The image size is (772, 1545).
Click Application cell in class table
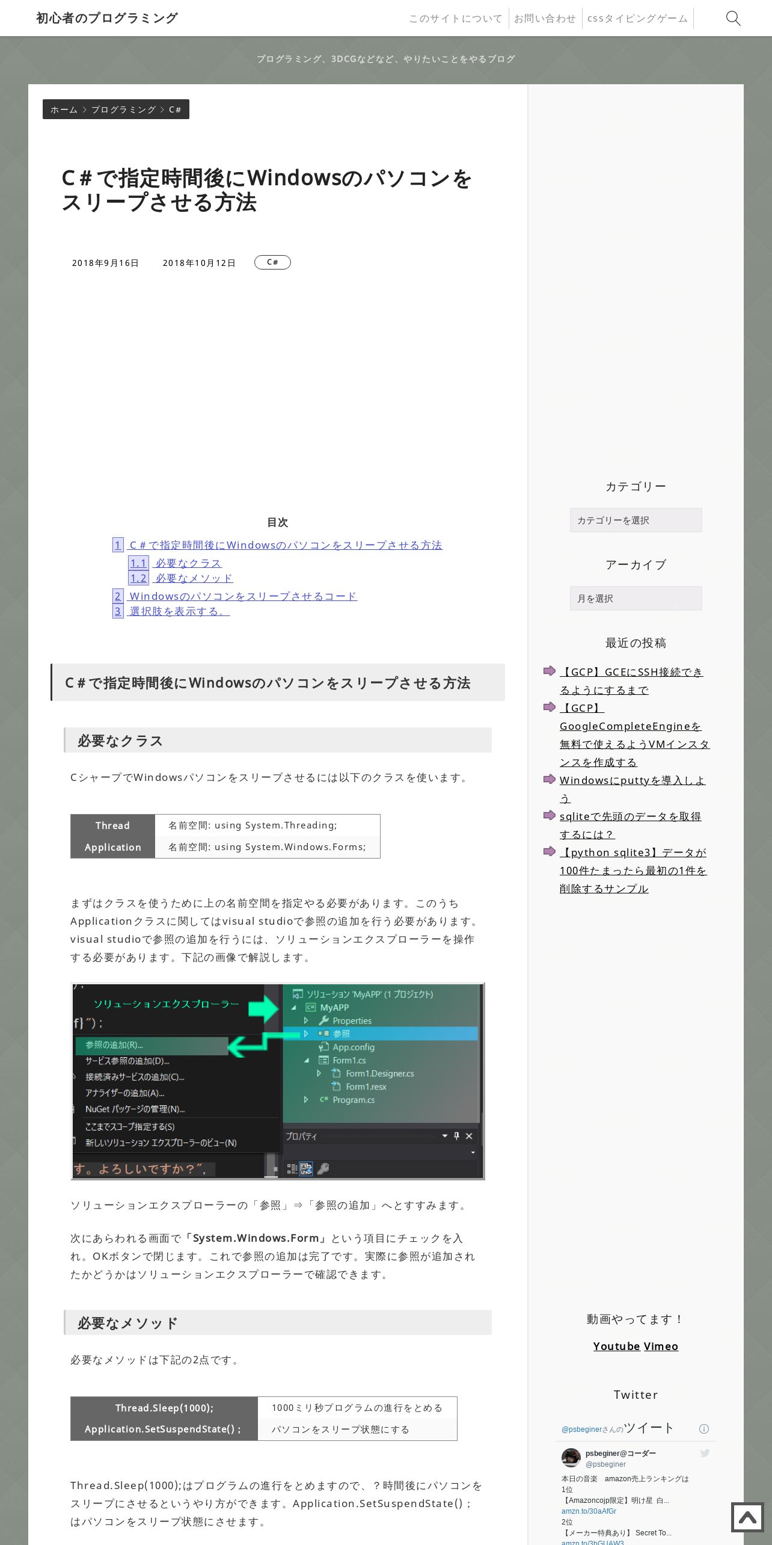(x=112, y=847)
